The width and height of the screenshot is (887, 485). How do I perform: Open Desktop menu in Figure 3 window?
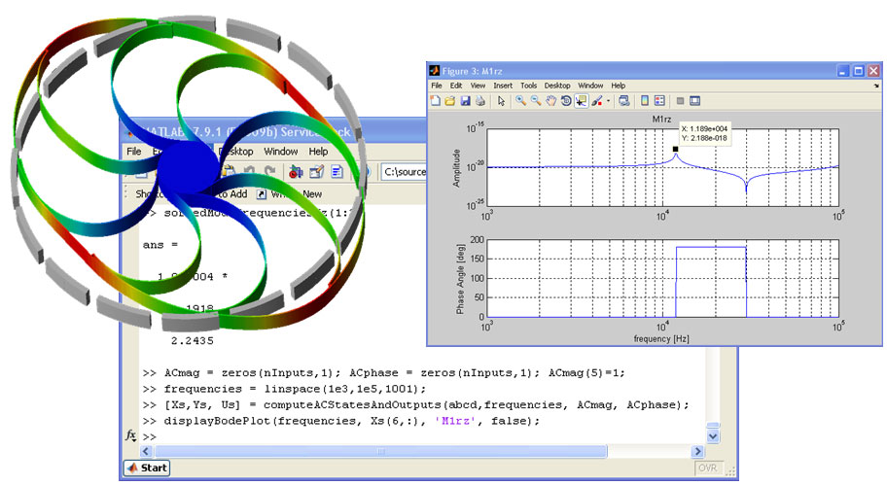pyautogui.click(x=557, y=86)
